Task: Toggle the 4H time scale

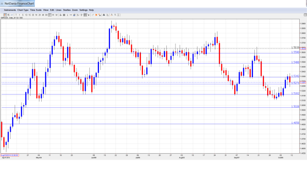Action: 43,15
